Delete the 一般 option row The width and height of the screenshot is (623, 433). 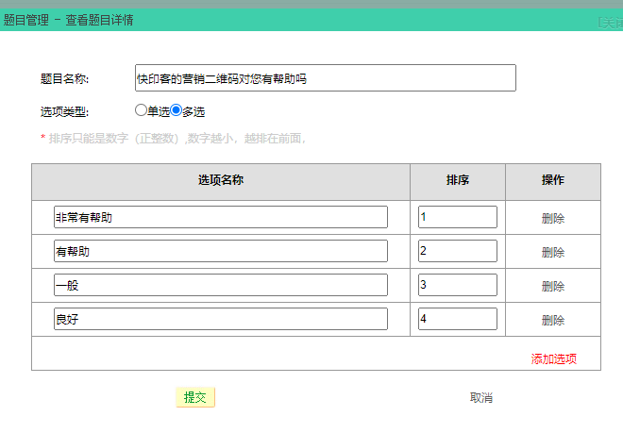pos(553,286)
